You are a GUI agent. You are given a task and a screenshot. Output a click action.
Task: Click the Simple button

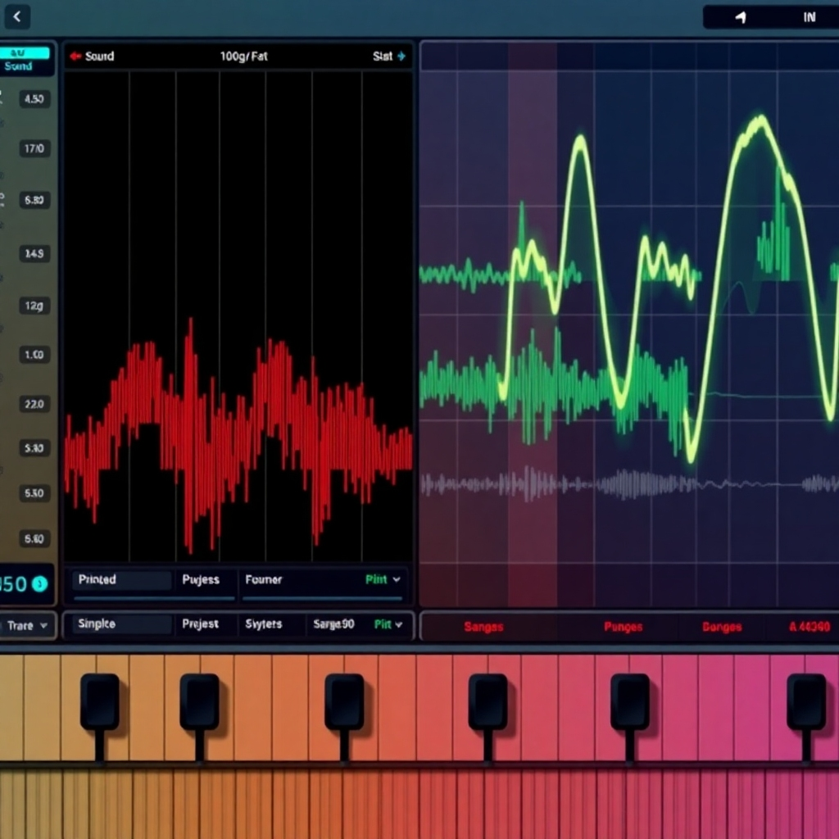pyautogui.click(x=96, y=624)
